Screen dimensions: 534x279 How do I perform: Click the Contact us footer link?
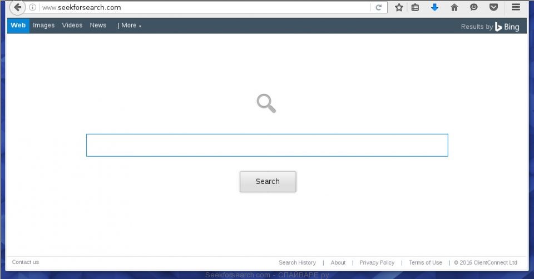(26, 262)
